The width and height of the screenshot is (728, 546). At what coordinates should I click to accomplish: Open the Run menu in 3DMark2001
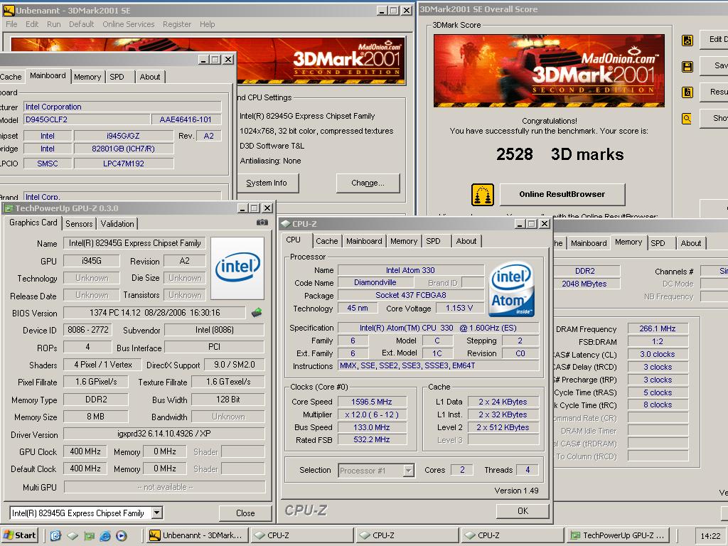click(x=54, y=24)
